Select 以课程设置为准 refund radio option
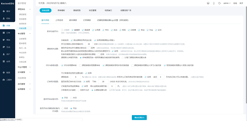 (92, 90)
